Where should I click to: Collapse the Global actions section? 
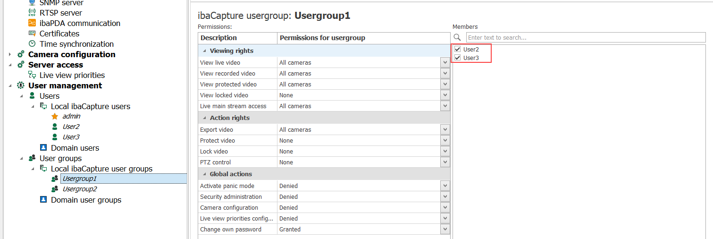click(204, 174)
